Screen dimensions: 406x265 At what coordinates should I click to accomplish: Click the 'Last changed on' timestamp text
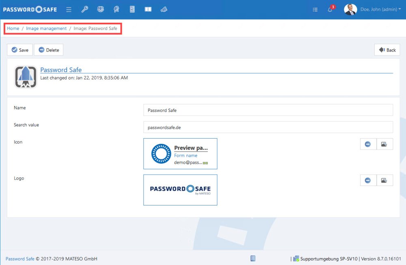pyautogui.click(x=84, y=78)
